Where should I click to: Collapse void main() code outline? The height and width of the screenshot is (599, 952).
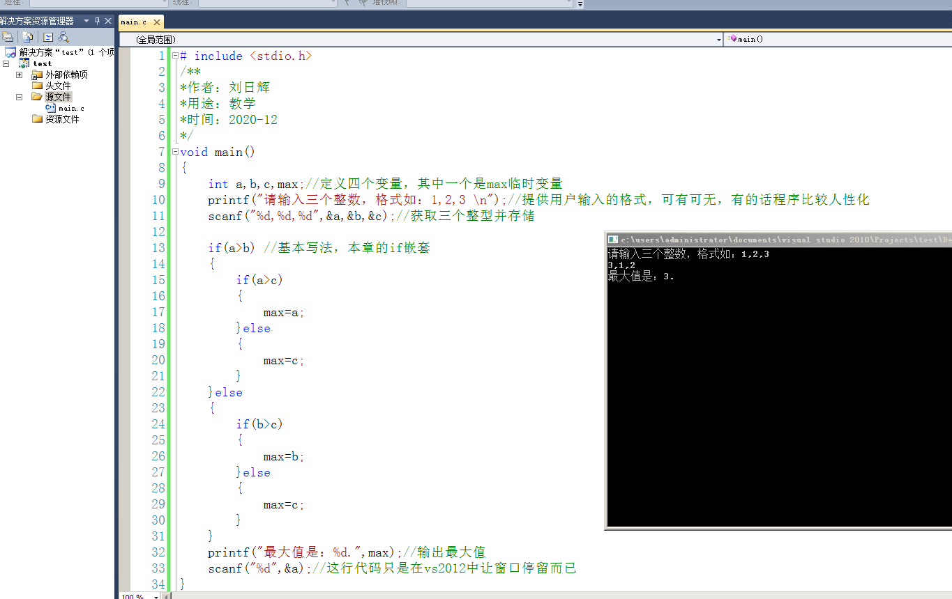point(175,152)
